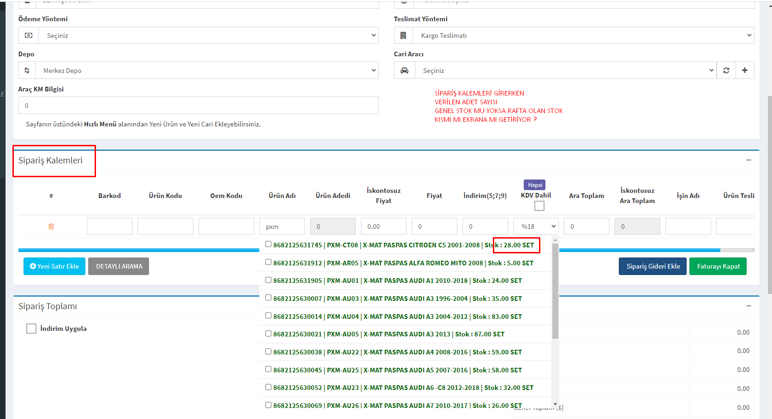The image size is (772, 419).
Task: Open the Ödeme Yöntemi dropdown
Action: click(208, 36)
